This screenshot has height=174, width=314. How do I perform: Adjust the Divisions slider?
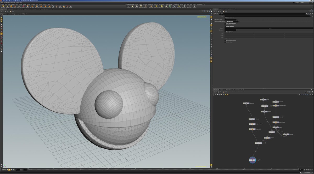[236, 30]
